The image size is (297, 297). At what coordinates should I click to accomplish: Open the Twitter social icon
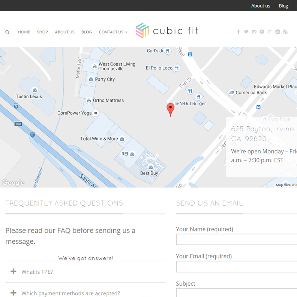[x=246, y=31]
